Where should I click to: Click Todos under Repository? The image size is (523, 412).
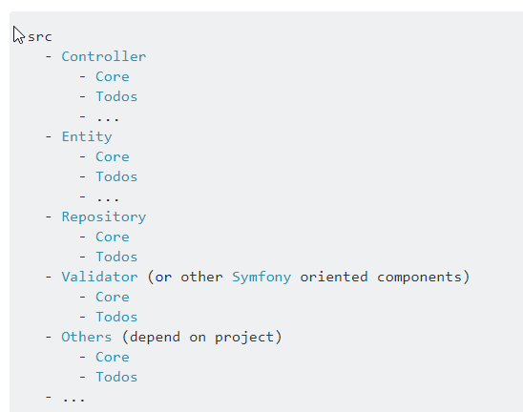point(116,257)
